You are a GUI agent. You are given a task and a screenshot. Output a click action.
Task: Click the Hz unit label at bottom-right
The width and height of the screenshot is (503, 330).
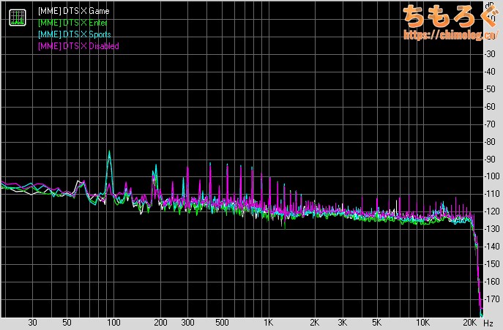(x=488, y=322)
